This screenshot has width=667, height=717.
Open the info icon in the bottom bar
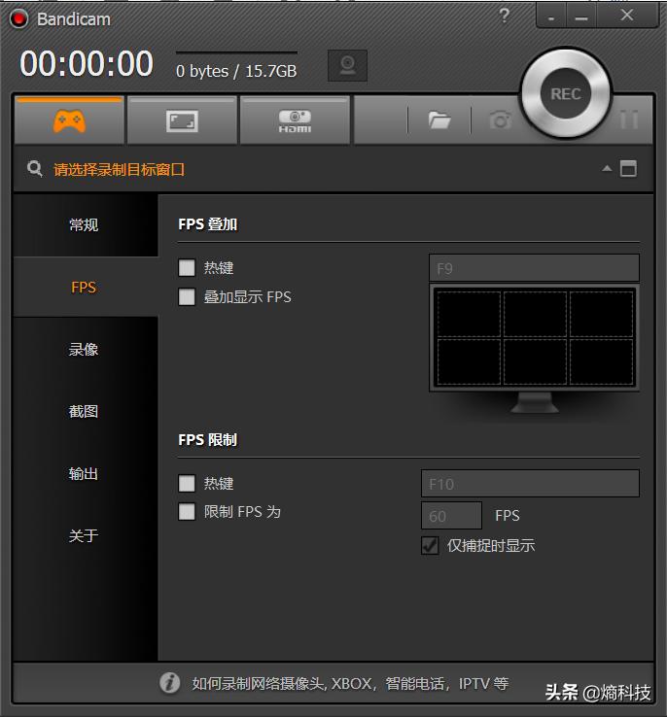tap(170, 683)
